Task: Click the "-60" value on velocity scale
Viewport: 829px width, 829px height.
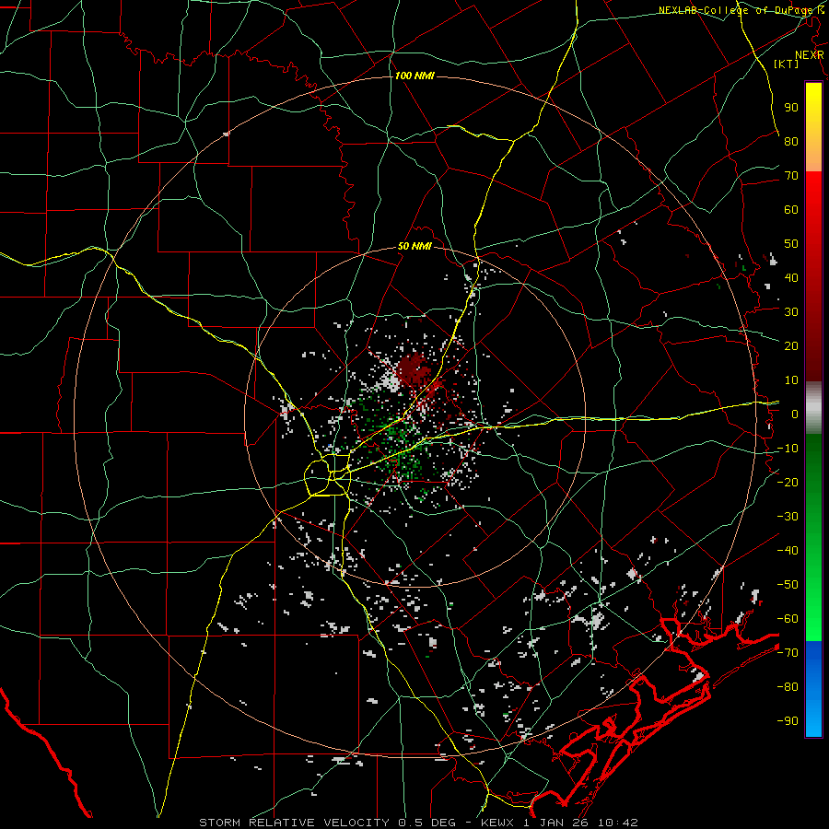Action: [x=788, y=619]
